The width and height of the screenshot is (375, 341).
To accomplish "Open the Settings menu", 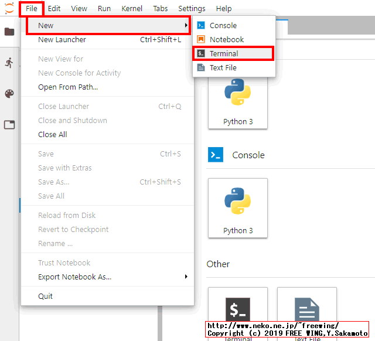I will click(192, 9).
